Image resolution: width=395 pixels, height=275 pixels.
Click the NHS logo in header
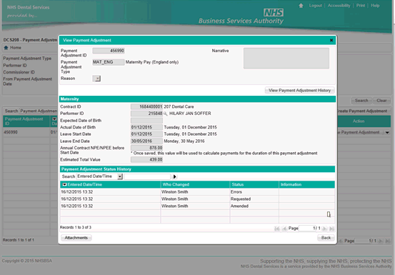tap(274, 12)
